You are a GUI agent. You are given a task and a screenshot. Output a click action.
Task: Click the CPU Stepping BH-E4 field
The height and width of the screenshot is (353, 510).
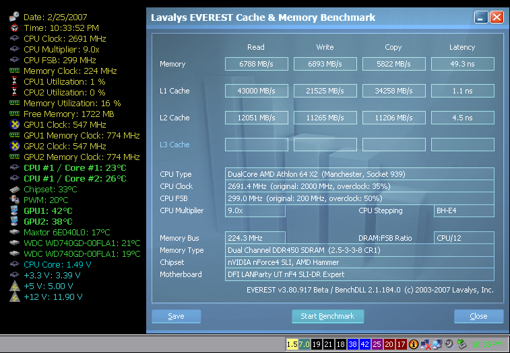(464, 210)
